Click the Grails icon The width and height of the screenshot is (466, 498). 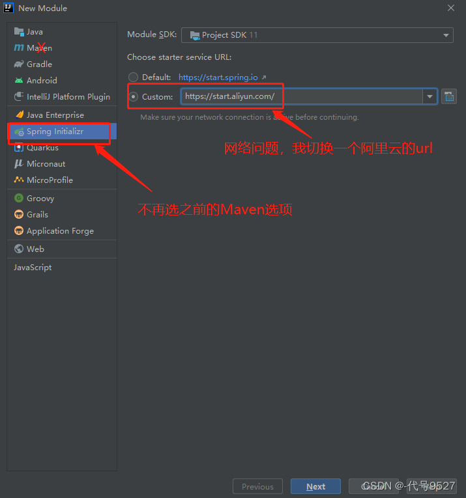19,214
